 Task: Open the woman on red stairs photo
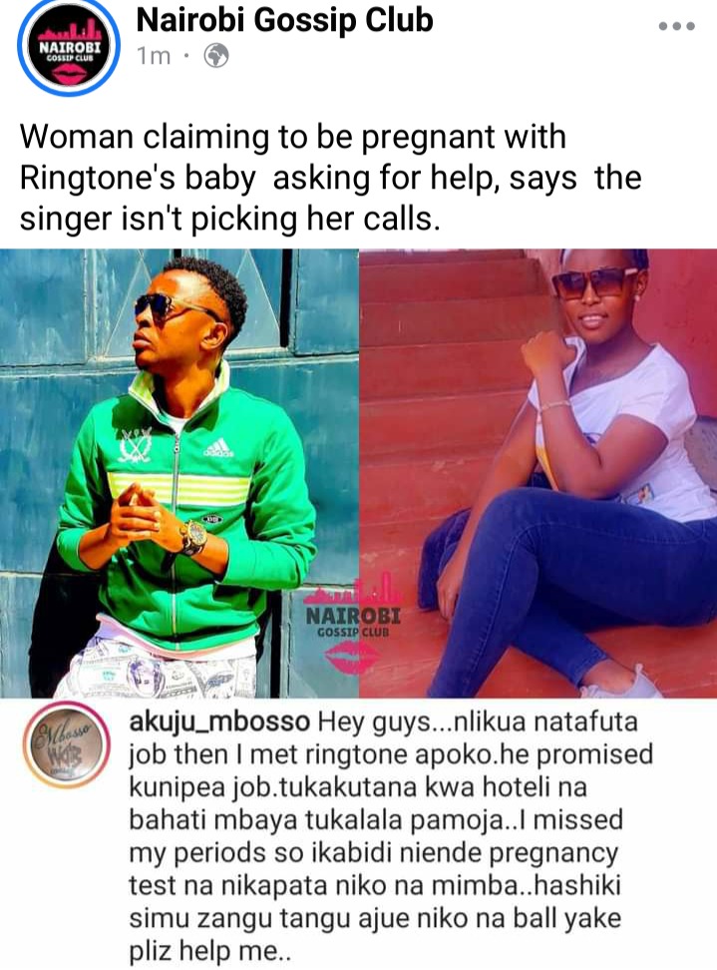pos(538,473)
